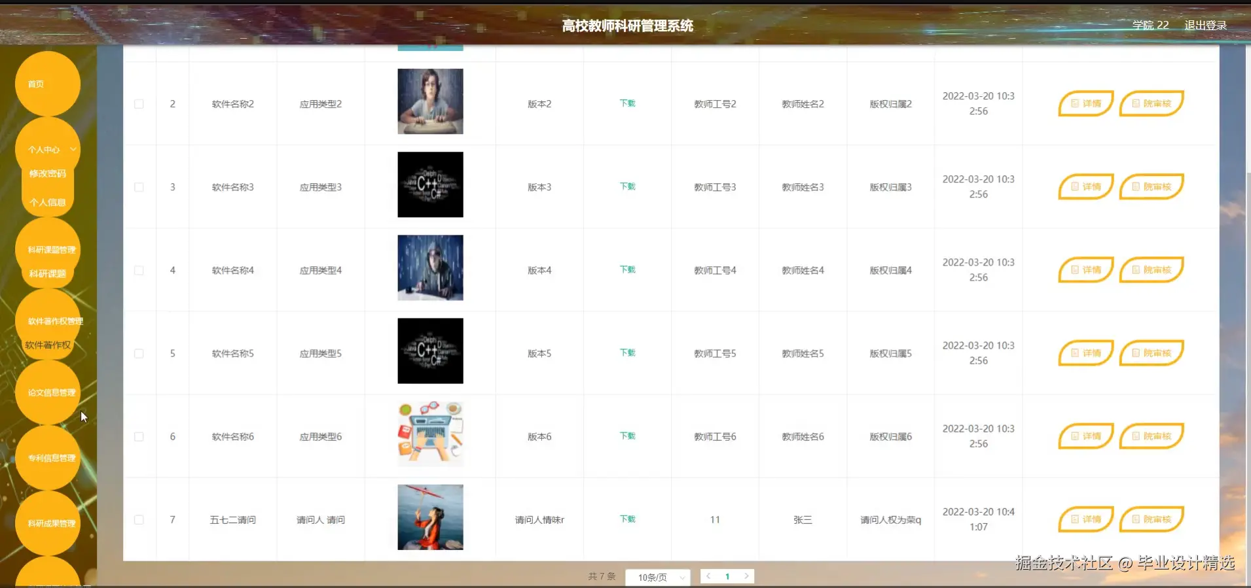Download the file for 版本6
The height and width of the screenshot is (588, 1251).
[627, 436]
